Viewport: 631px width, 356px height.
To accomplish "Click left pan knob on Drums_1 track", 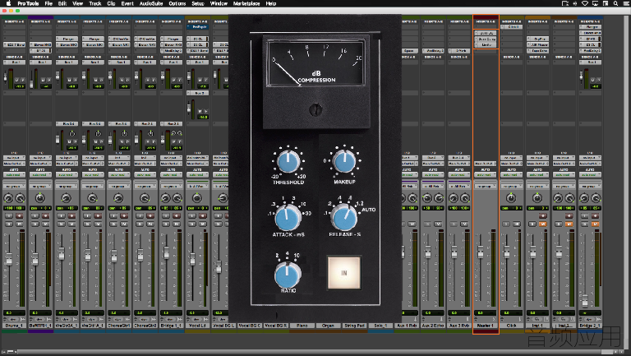I will click(x=8, y=198).
